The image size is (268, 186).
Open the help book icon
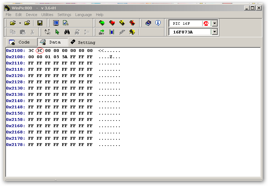[x=148, y=23]
